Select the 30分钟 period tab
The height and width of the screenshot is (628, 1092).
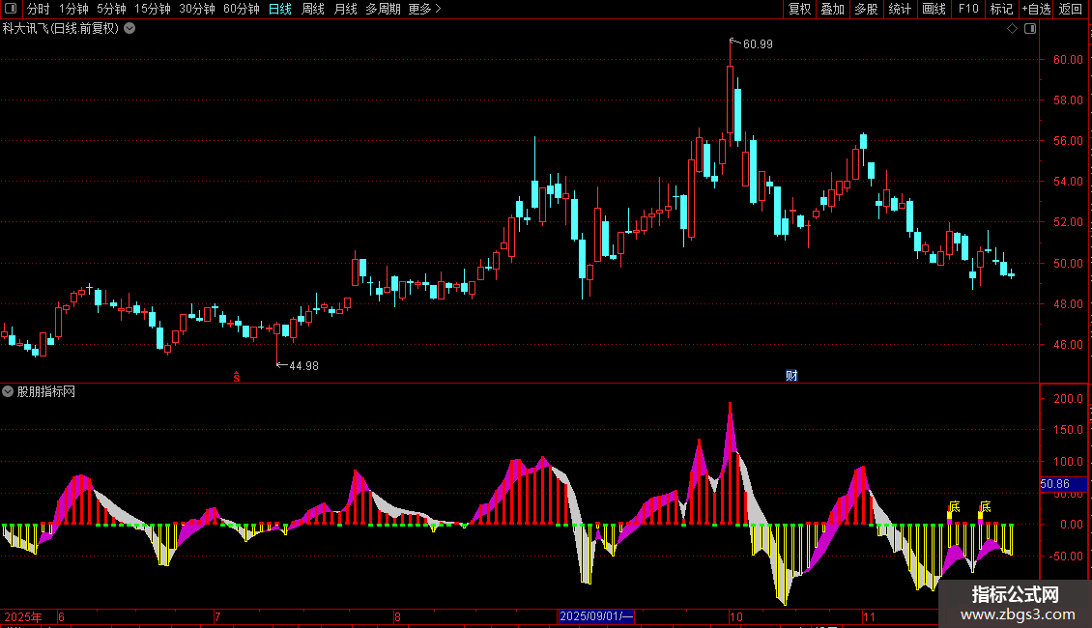pos(196,9)
